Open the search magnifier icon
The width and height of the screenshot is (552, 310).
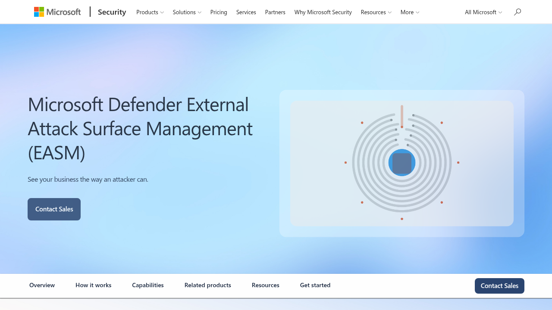tap(517, 12)
